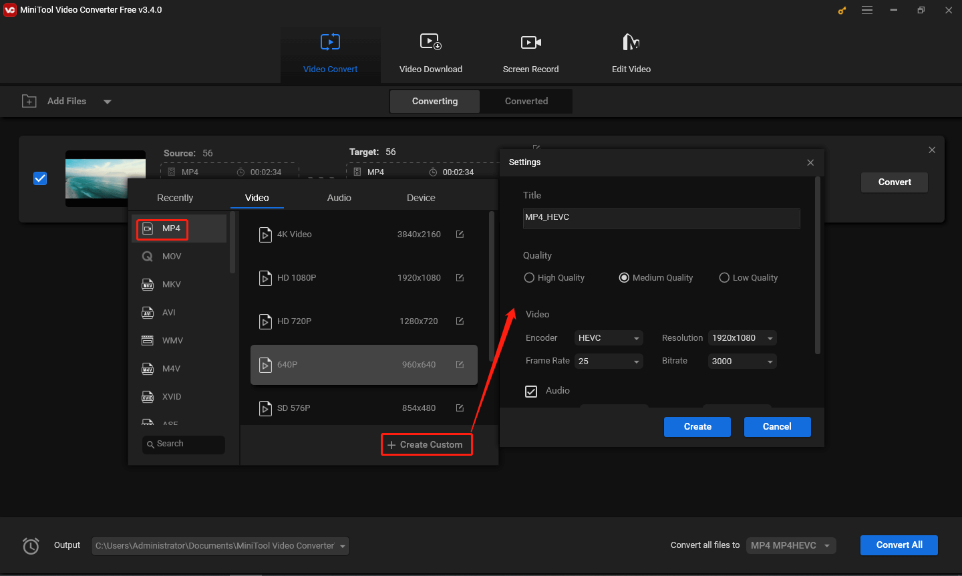Open the Video Convert module
962x576 pixels.
(x=330, y=54)
